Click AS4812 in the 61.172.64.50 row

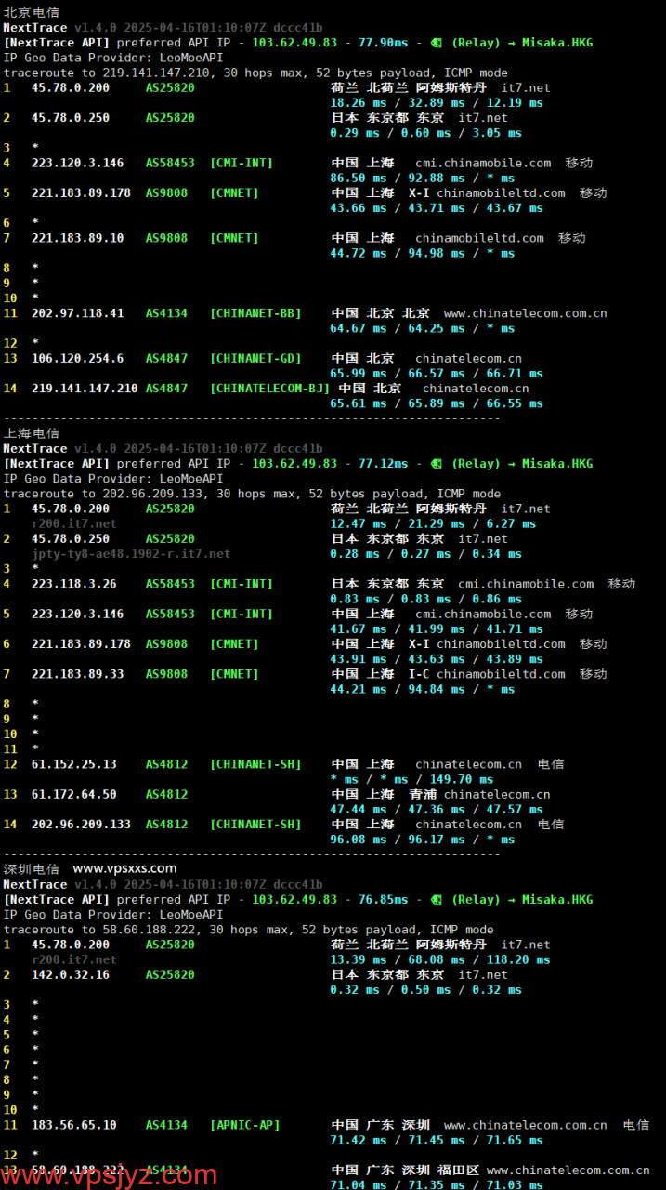click(166, 794)
